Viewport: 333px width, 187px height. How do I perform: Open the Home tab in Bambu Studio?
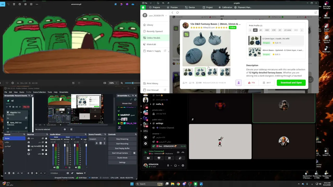click(x=143, y=7)
